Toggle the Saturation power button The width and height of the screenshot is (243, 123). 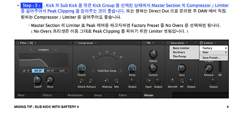pos(168,43)
